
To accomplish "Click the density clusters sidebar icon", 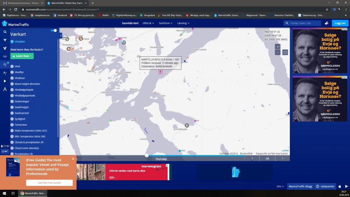I will point(5,48).
